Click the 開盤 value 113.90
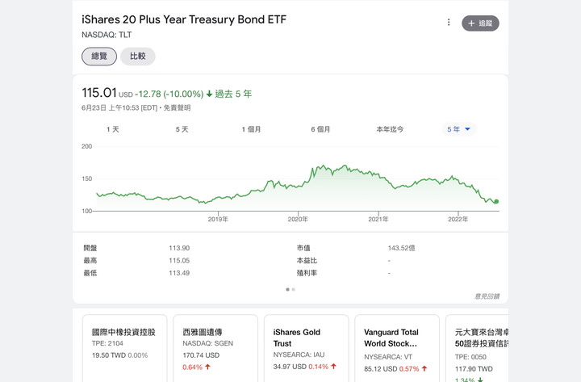This screenshot has width=581, height=382. [x=179, y=248]
